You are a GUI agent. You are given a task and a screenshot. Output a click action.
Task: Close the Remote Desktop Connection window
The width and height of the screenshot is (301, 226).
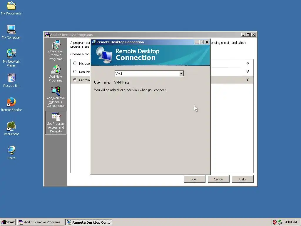(207, 42)
